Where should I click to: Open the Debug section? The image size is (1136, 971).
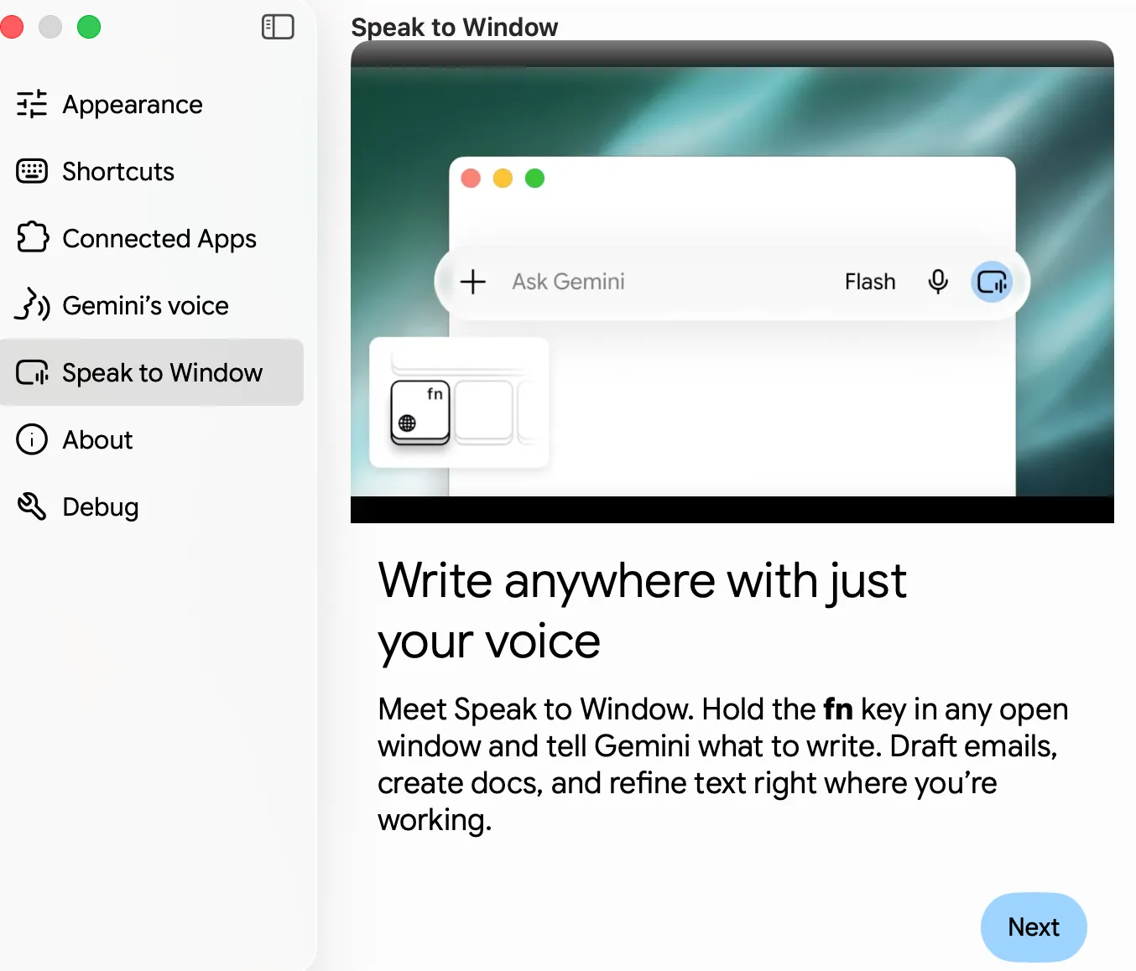click(152, 506)
